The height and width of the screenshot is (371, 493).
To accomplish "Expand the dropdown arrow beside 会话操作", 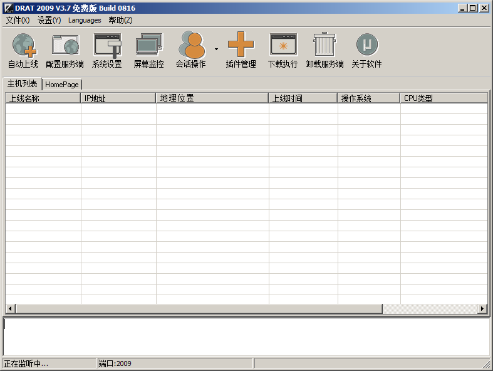I will tap(216, 49).
